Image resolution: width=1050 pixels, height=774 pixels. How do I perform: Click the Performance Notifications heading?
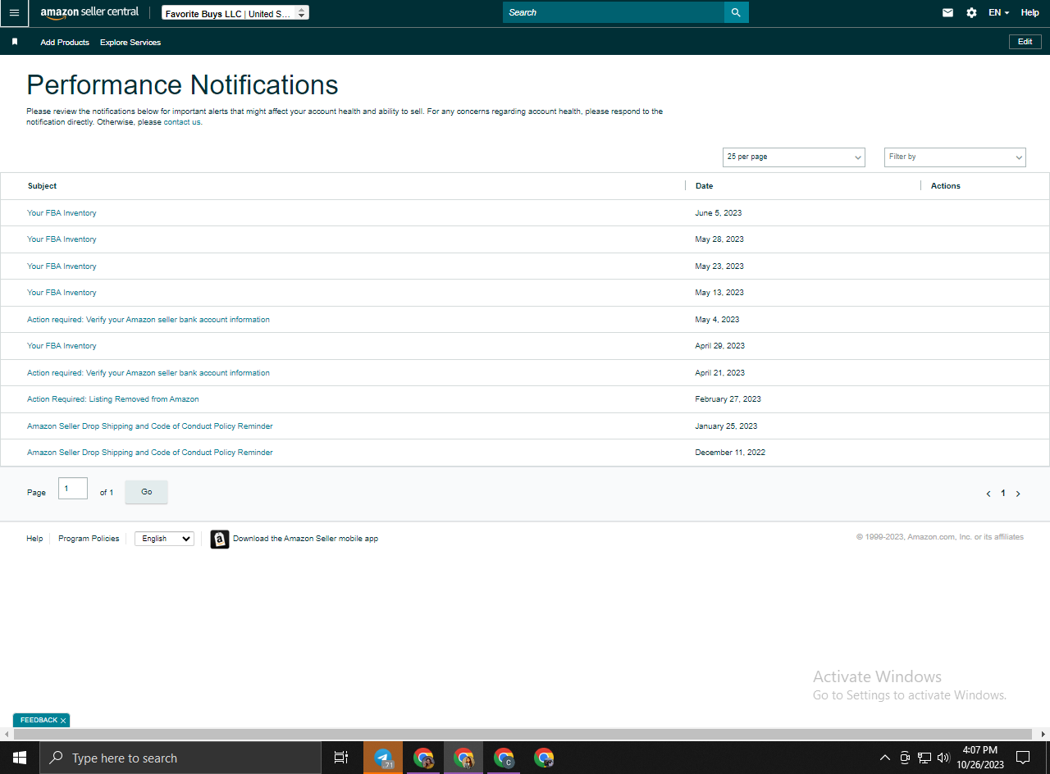[x=182, y=85]
